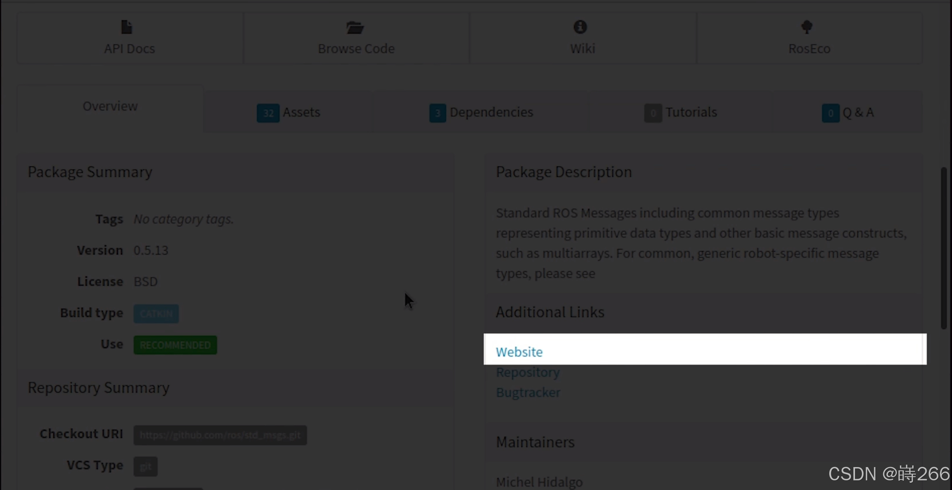Click the 0 Q & A count badge

coord(830,113)
